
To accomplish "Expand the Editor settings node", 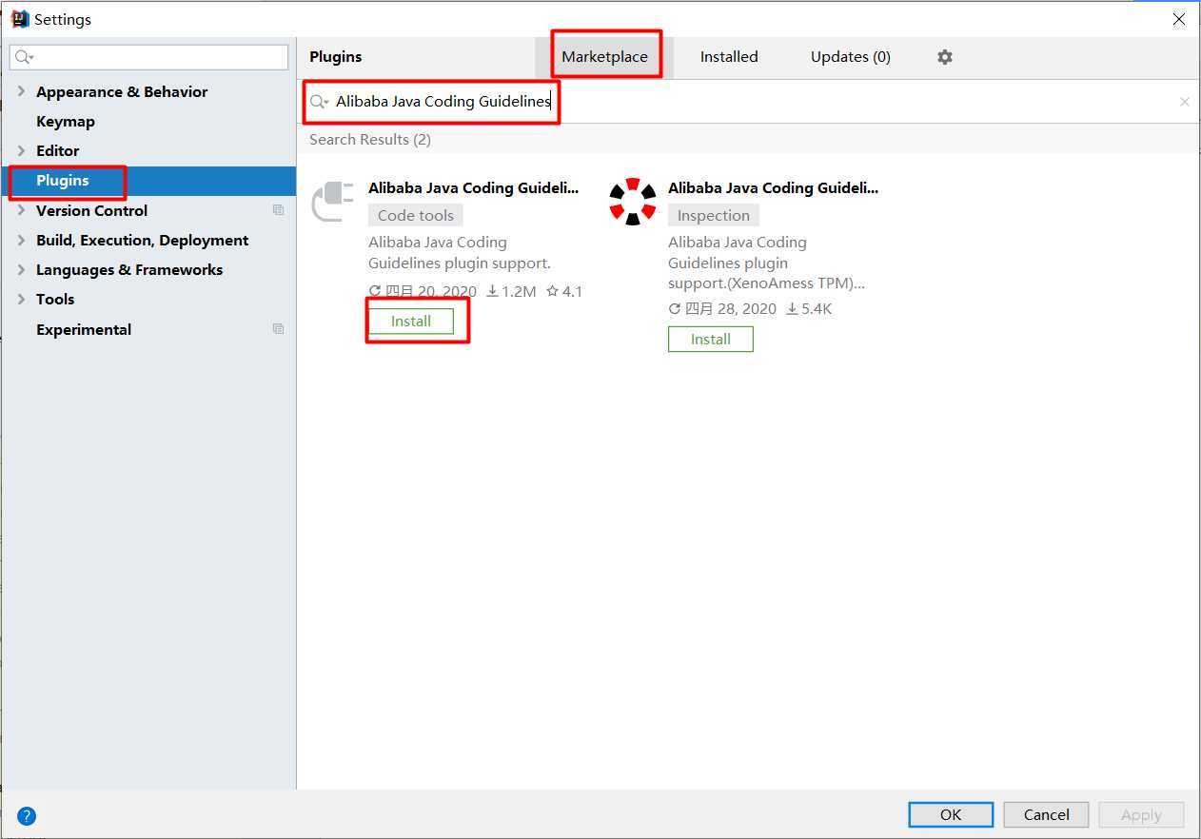I will pyautogui.click(x=21, y=150).
